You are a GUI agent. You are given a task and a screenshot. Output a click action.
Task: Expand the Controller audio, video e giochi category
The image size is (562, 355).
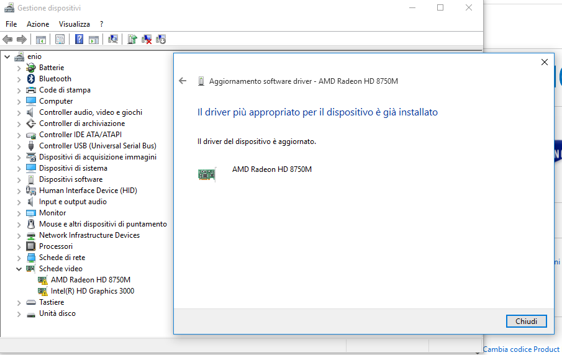click(19, 113)
